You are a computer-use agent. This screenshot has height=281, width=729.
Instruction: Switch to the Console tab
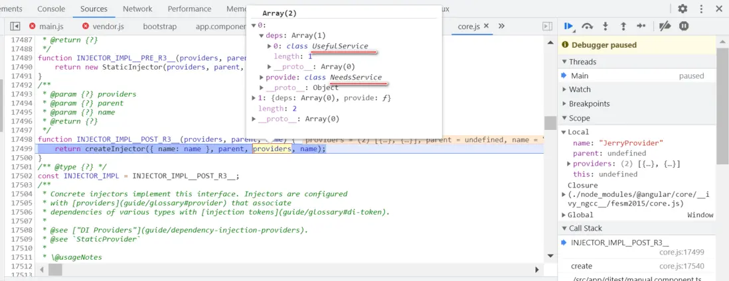[x=51, y=9]
